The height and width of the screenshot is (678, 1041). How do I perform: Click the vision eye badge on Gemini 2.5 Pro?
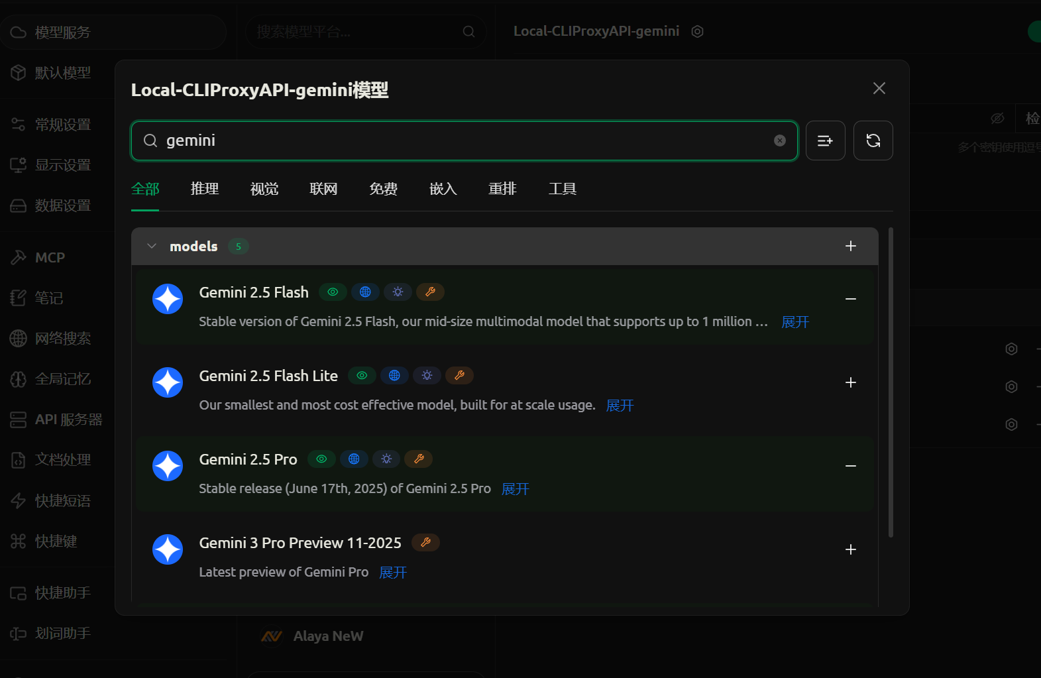click(321, 459)
